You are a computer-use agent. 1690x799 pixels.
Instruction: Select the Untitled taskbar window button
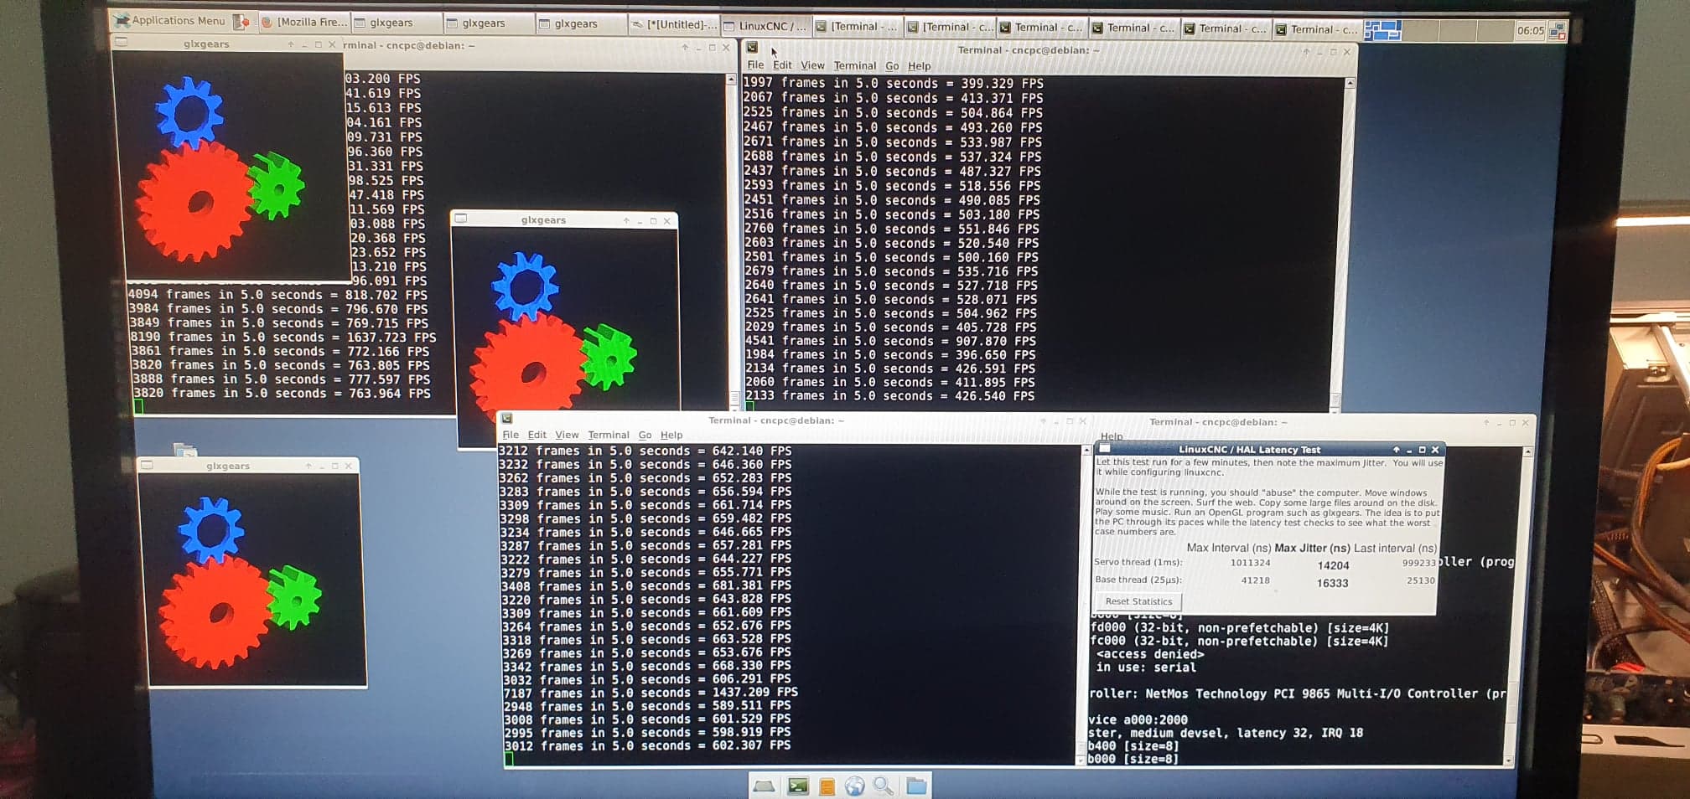(x=674, y=24)
